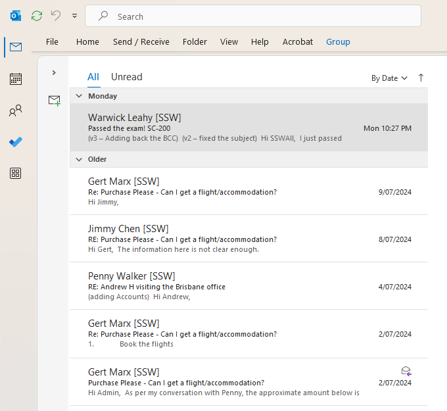Open the People contacts view

coord(16,110)
